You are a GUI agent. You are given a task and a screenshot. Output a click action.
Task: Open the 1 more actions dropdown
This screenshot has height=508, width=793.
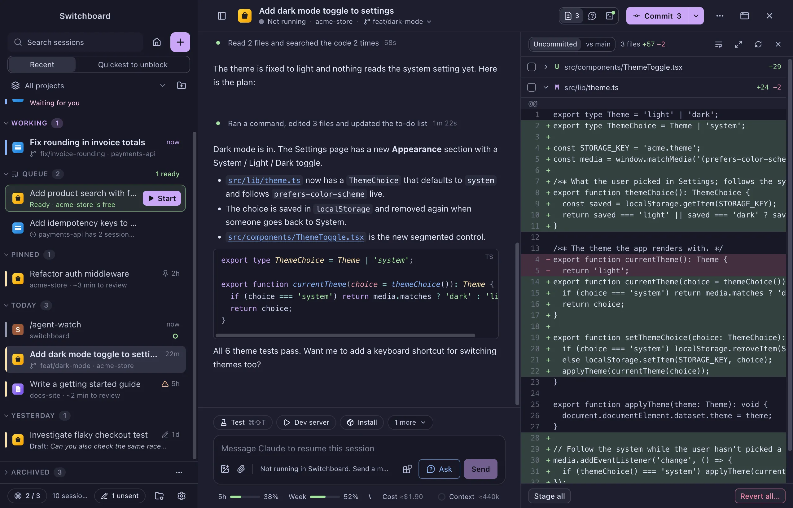[x=410, y=423]
